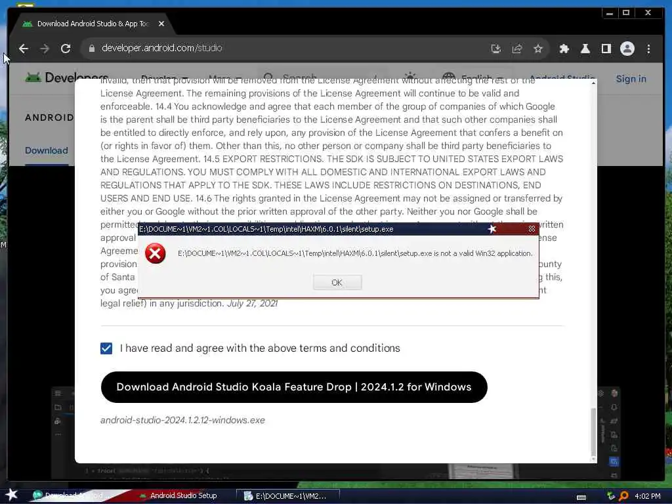The image size is (672, 504).
Task: Click the keyboard icon in the system tray
Action: (581, 497)
